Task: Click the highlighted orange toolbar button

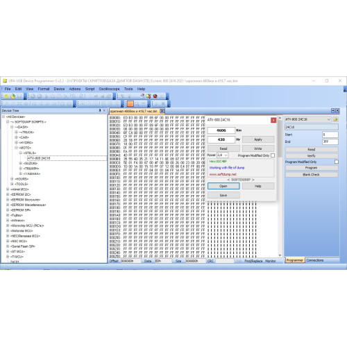Action: coord(130,104)
